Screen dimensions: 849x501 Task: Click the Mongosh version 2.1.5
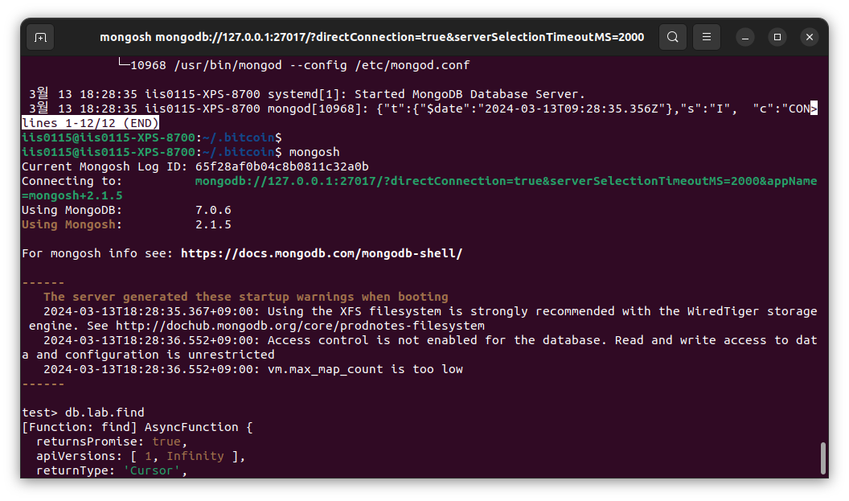click(213, 225)
